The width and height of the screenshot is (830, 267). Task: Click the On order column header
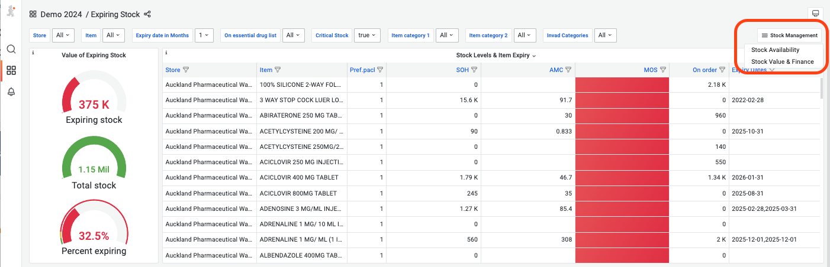point(704,70)
